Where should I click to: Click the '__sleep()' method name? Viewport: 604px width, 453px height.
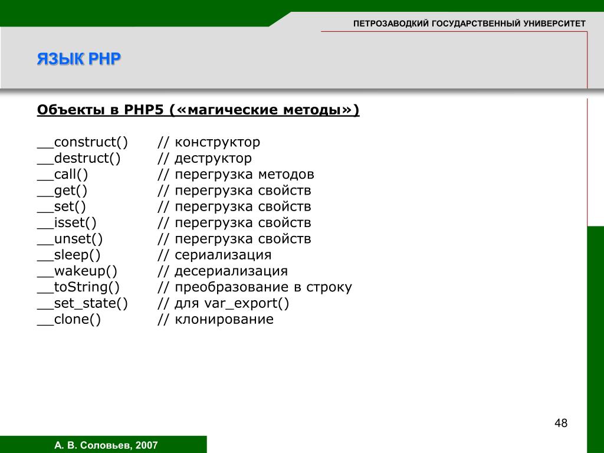point(68,255)
